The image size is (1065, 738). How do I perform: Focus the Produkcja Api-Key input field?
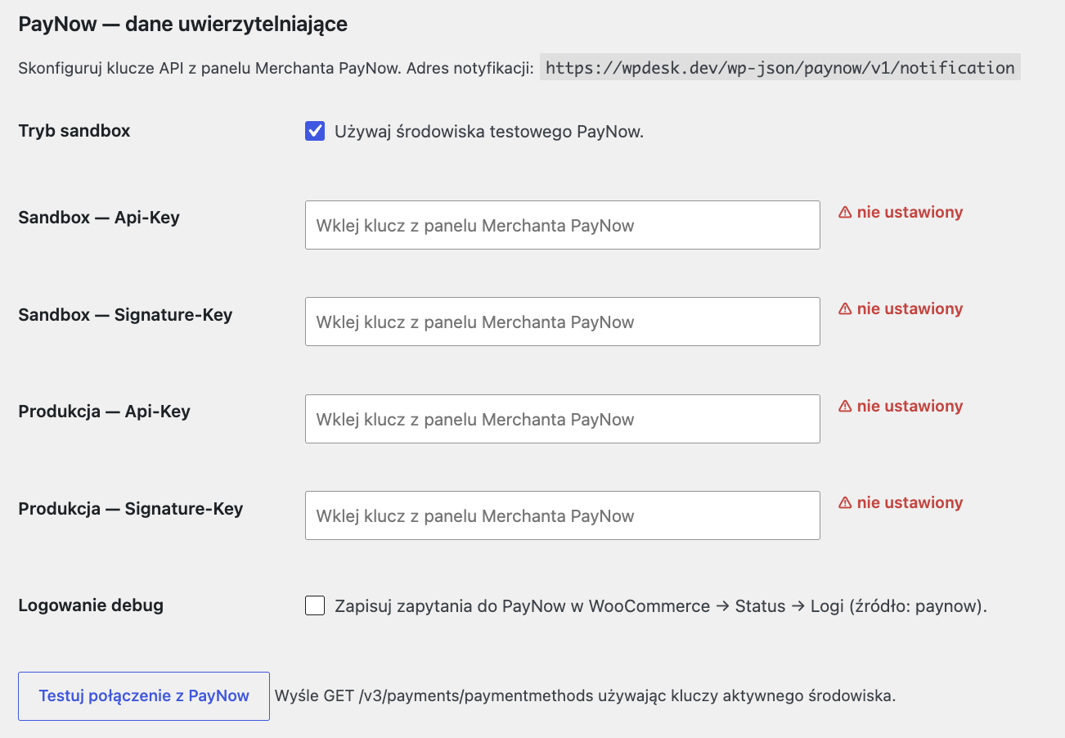563,419
